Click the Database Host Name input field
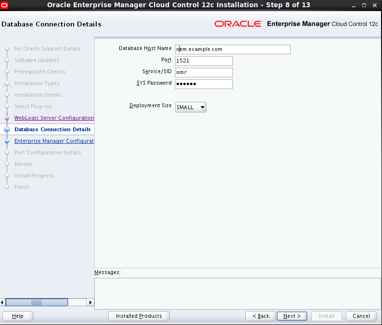 [233, 50]
